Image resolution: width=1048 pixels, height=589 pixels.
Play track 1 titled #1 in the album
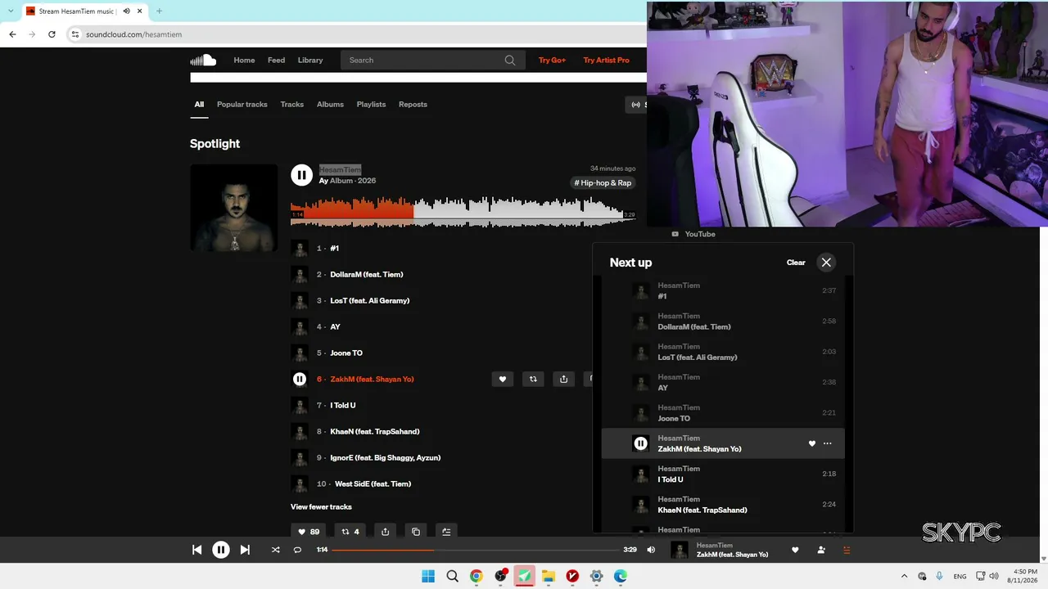[x=335, y=249]
